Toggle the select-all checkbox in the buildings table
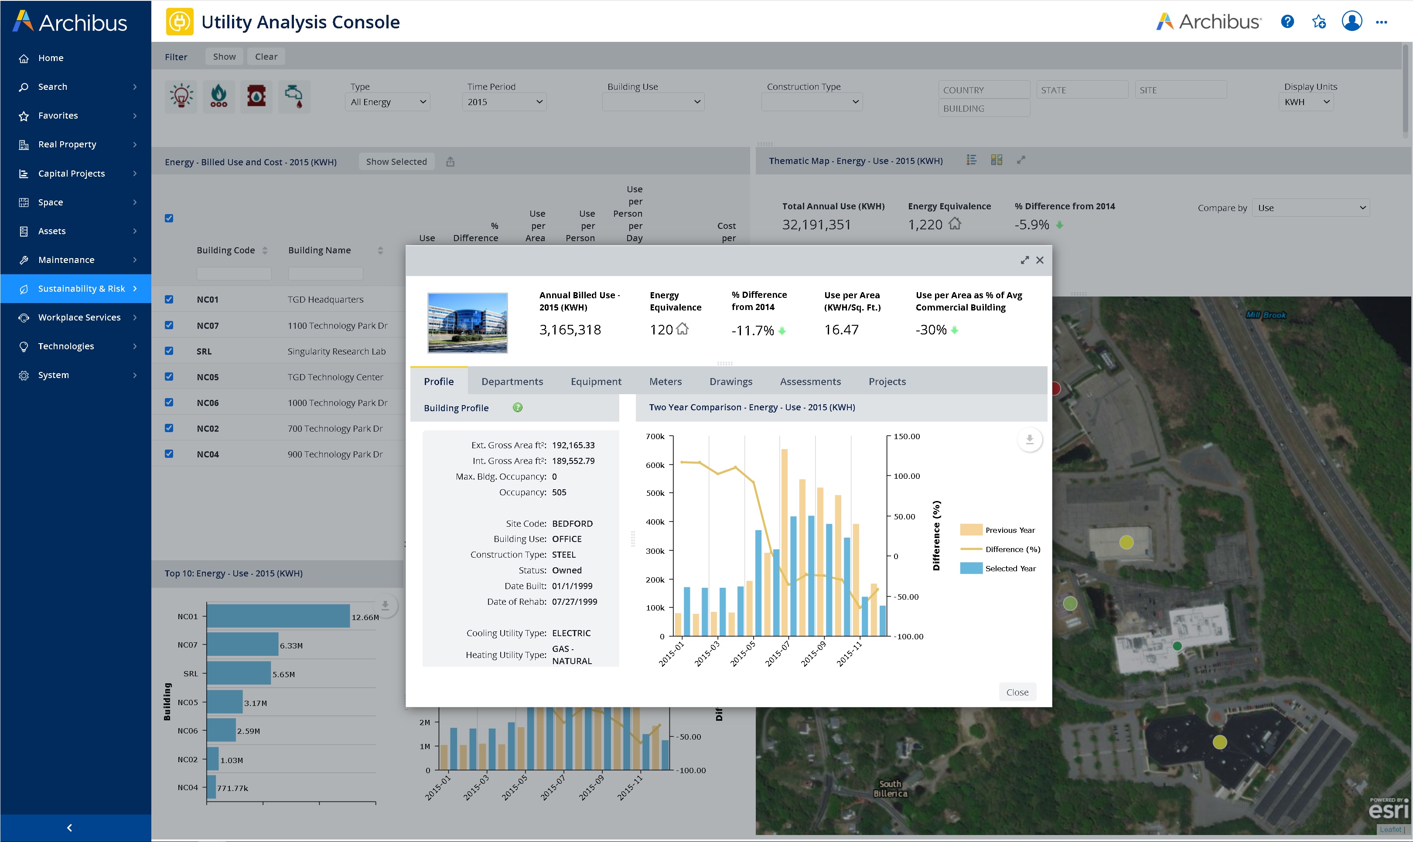 click(x=169, y=218)
